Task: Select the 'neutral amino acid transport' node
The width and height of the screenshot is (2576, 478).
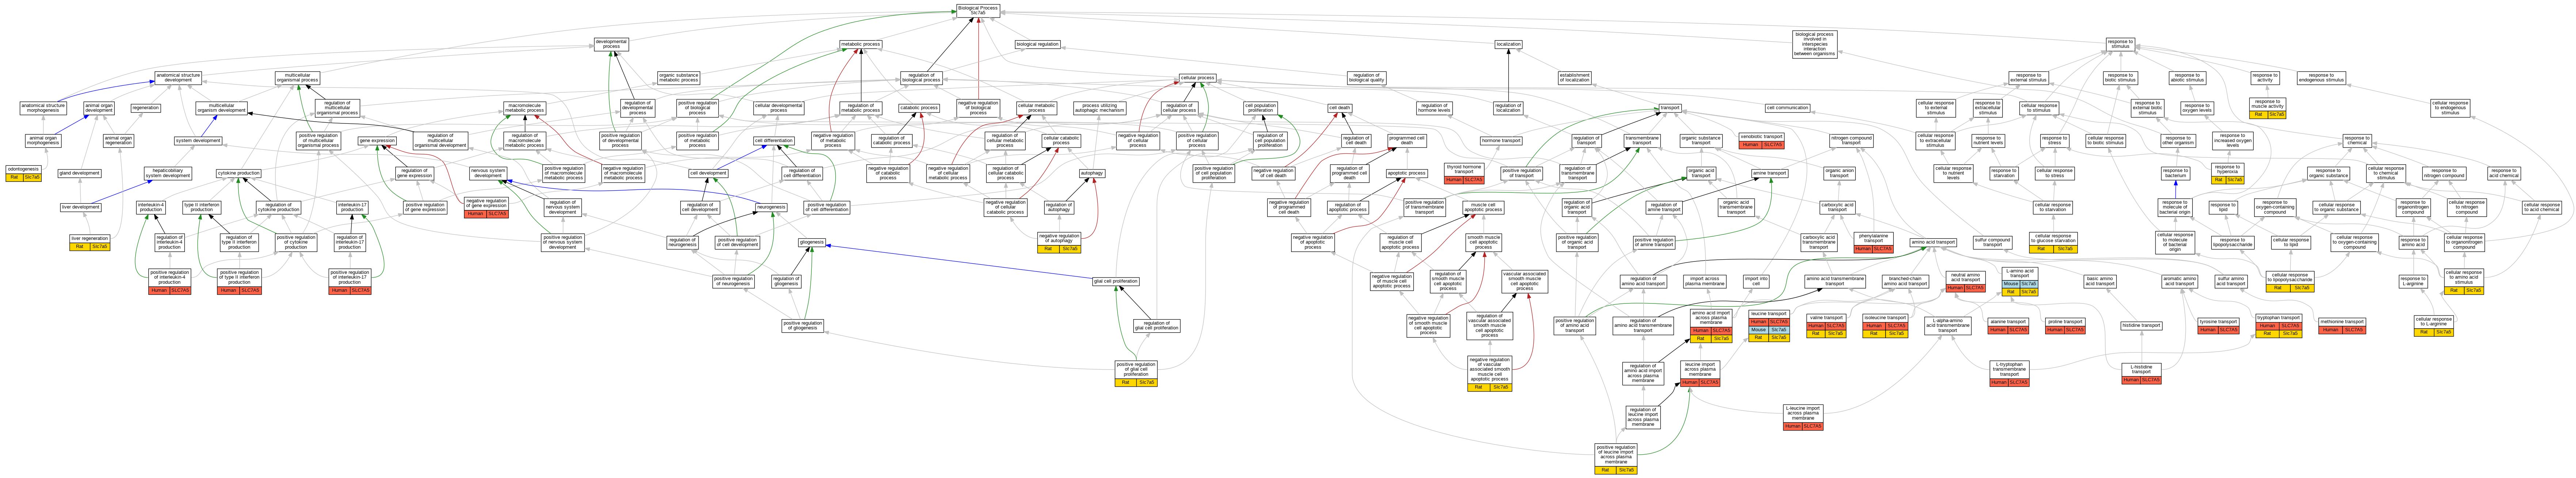Action: tap(1965, 281)
